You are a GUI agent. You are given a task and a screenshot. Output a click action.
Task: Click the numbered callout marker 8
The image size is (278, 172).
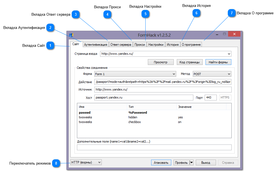(56, 163)
